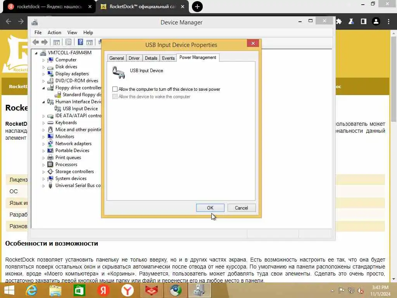This screenshot has width=397, height=298.
Task: Open Properties toolbar icon in Device Manager
Action: pyautogui.click(x=68, y=42)
